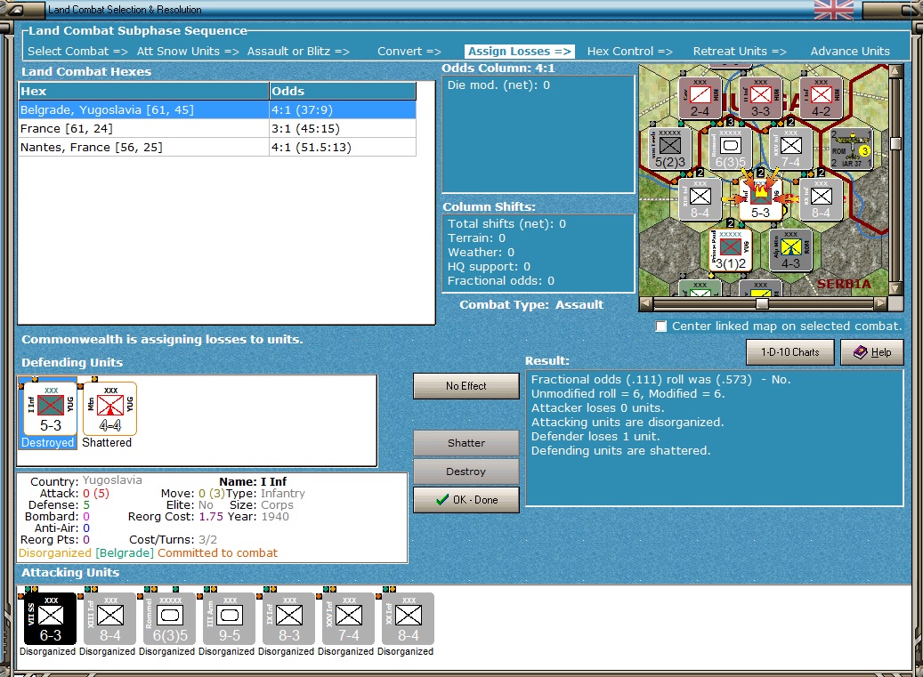Click map scrollbar up arrow
This screenshot has height=677, width=923.
pos(896,71)
